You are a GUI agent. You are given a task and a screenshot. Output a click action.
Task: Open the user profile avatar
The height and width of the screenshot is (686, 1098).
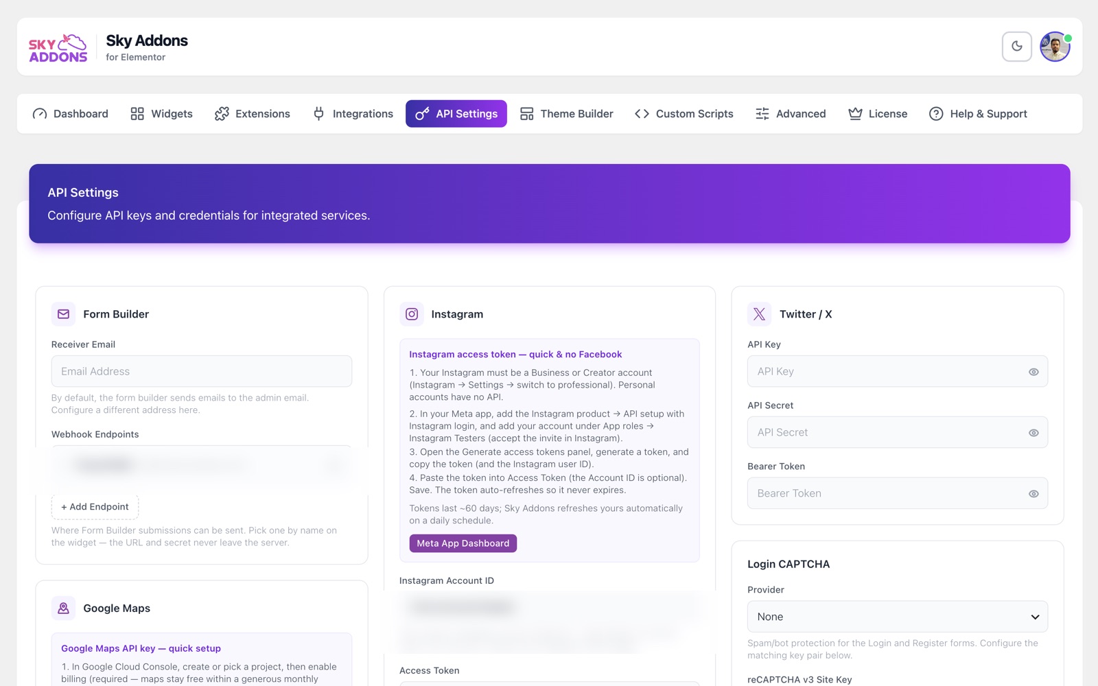[x=1055, y=47]
